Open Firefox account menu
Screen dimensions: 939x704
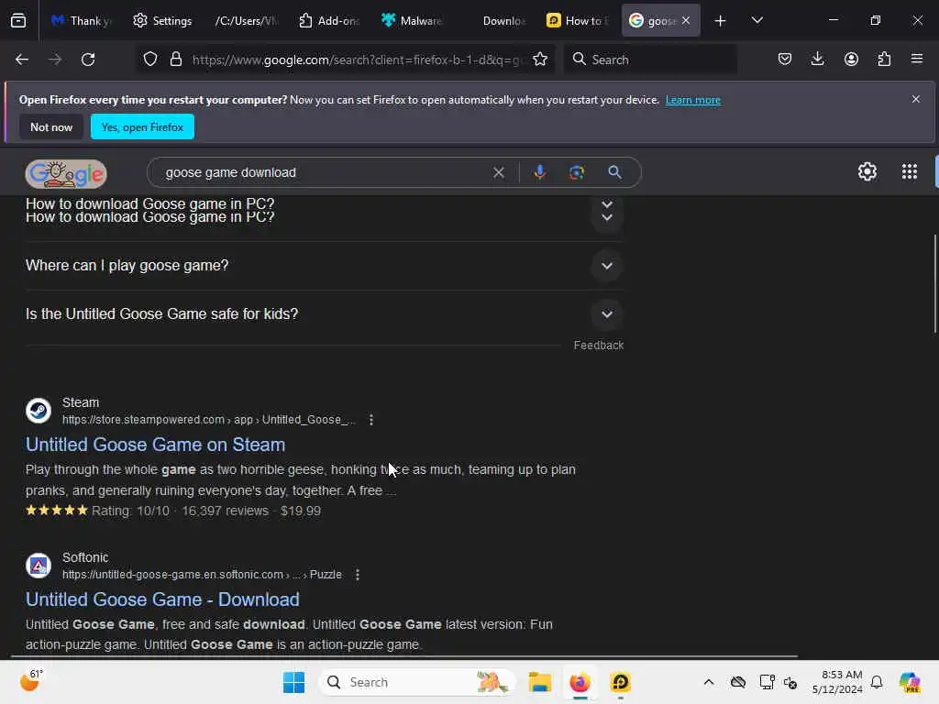click(x=851, y=60)
